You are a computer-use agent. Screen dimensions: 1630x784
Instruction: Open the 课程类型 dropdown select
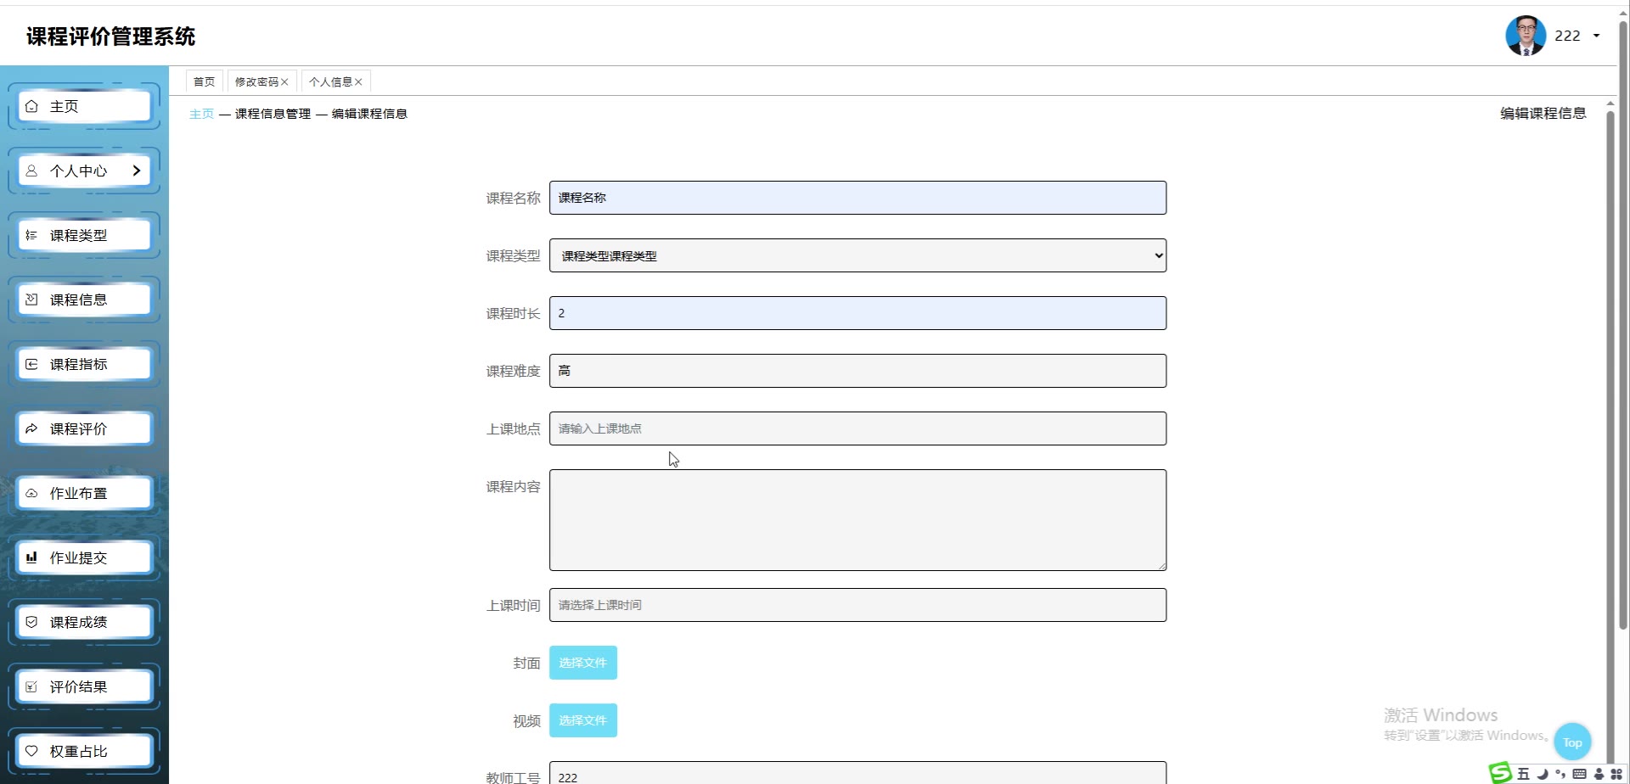pyautogui.click(x=857, y=255)
